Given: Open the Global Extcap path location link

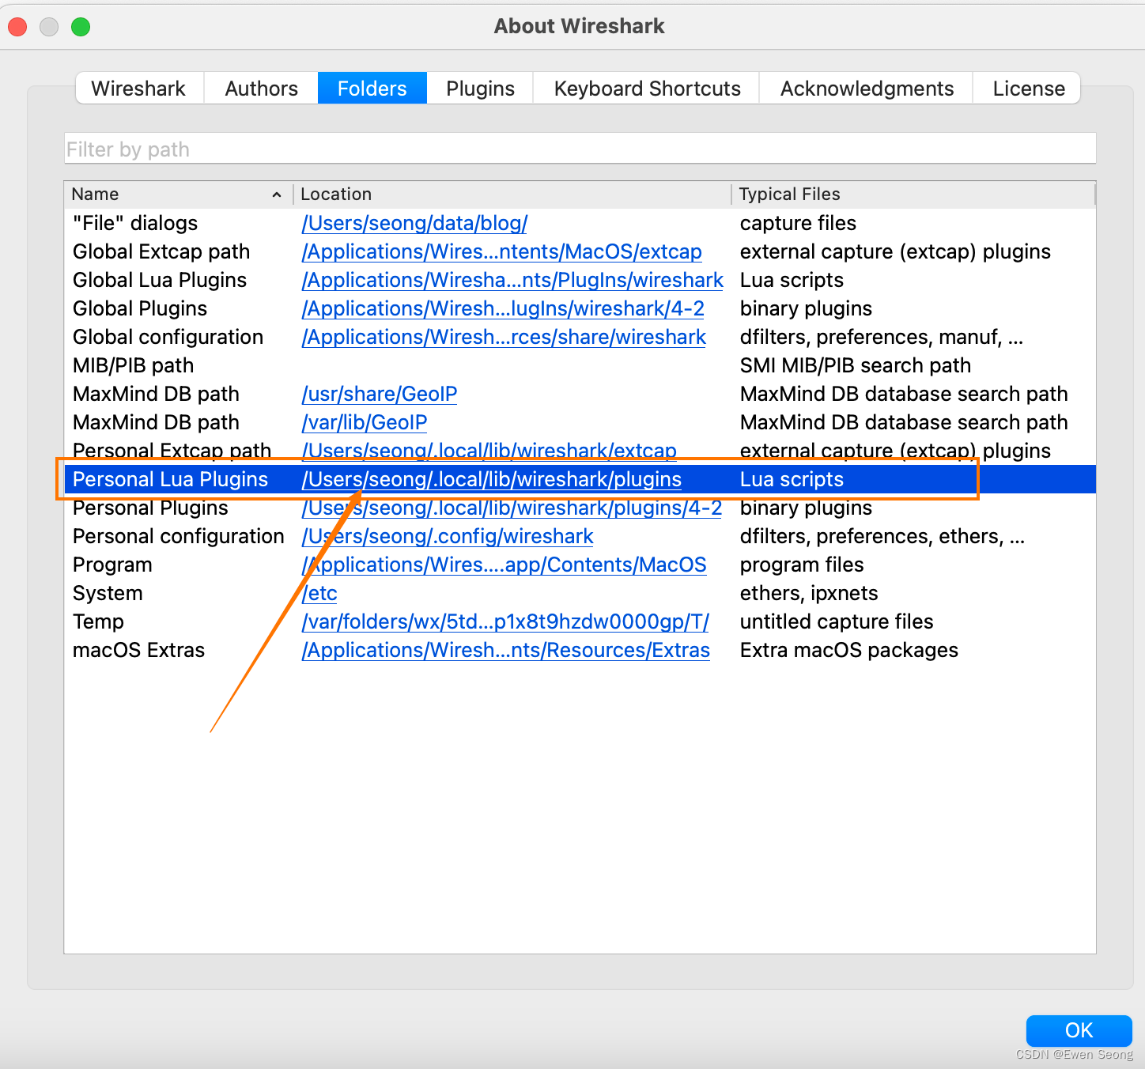Looking at the screenshot, I should point(501,251).
